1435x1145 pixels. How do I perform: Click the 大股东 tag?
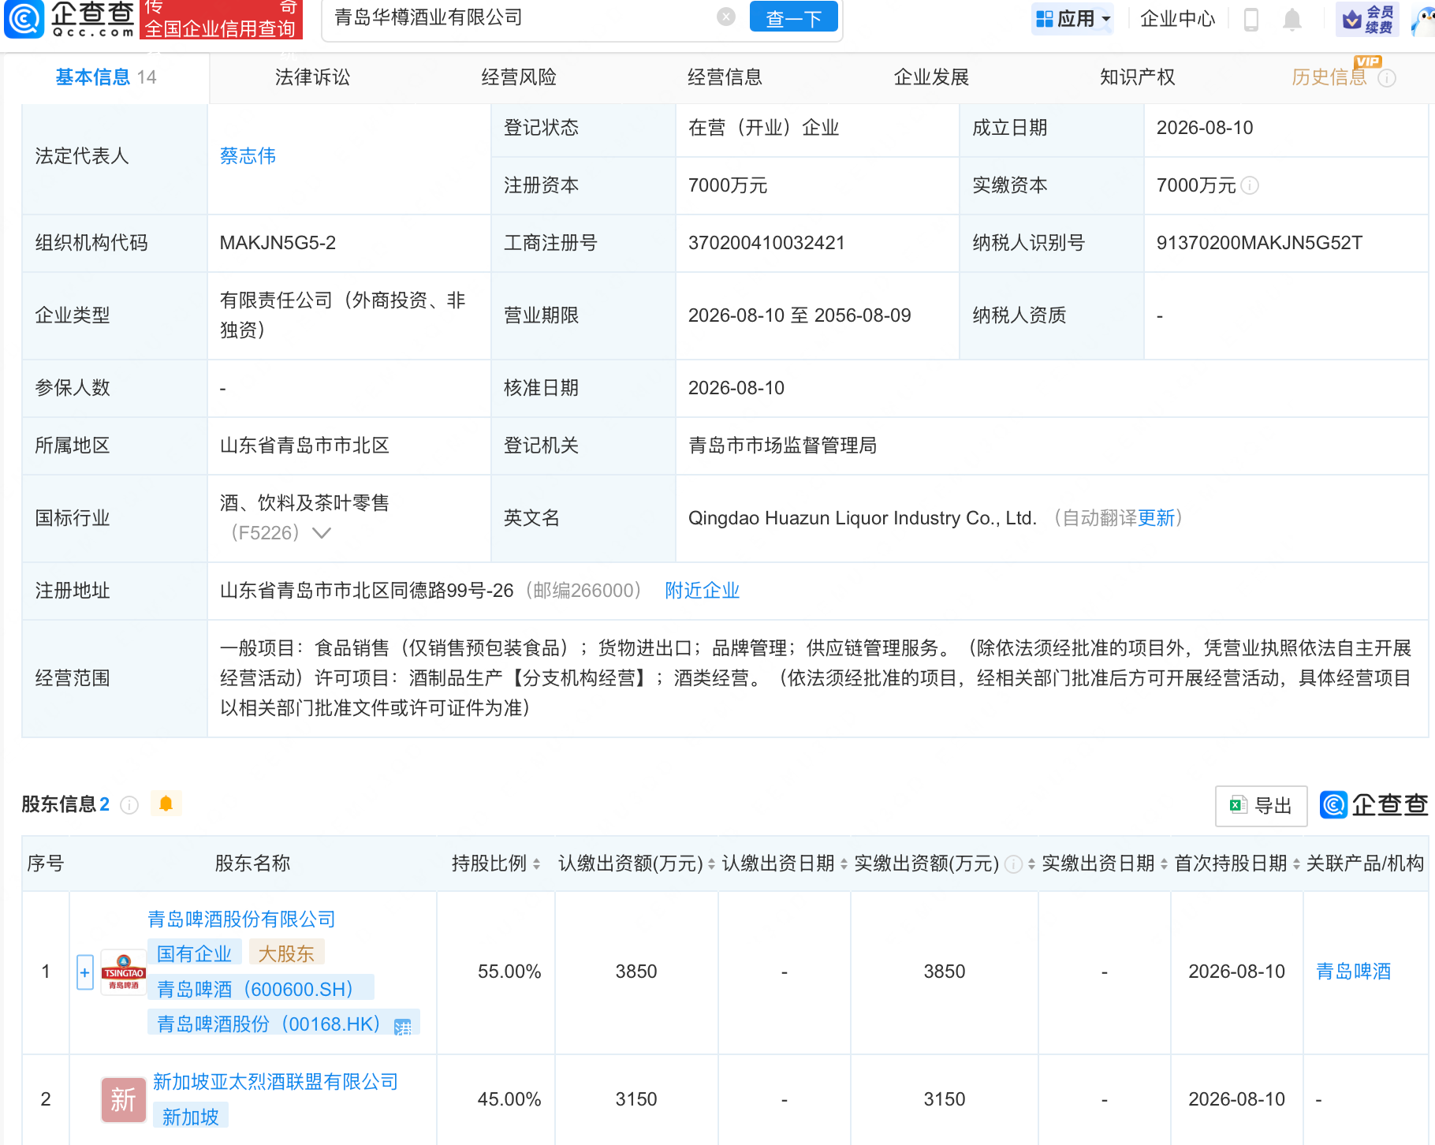[x=286, y=954]
